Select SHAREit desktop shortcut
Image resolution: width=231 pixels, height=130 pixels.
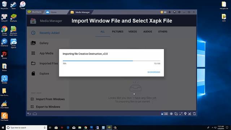4,79
